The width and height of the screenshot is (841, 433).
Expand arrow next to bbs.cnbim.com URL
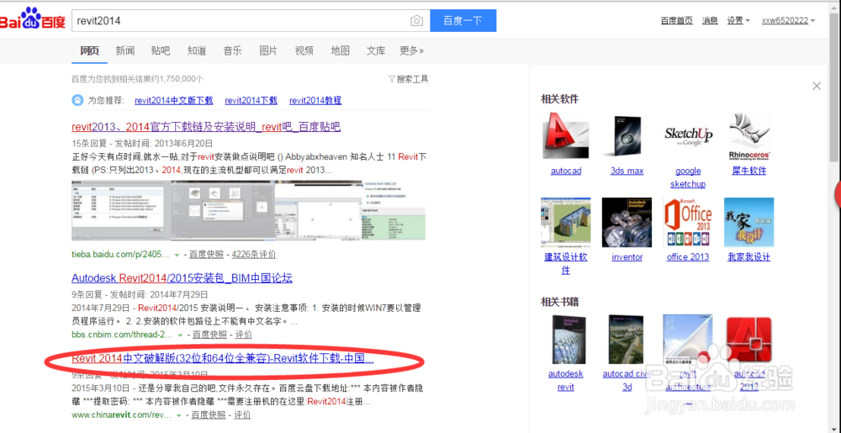point(180,335)
